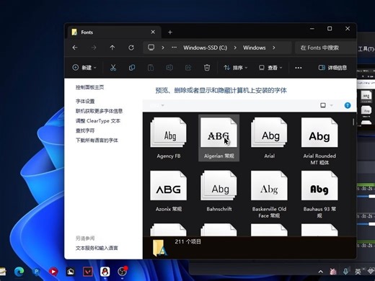
Task: Go back with the left arrow
Action: [x=75, y=48]
